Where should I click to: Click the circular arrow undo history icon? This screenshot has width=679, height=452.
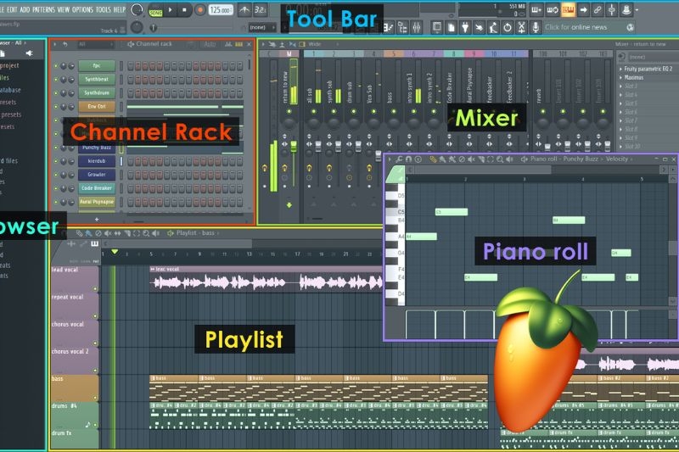point(508,28)
